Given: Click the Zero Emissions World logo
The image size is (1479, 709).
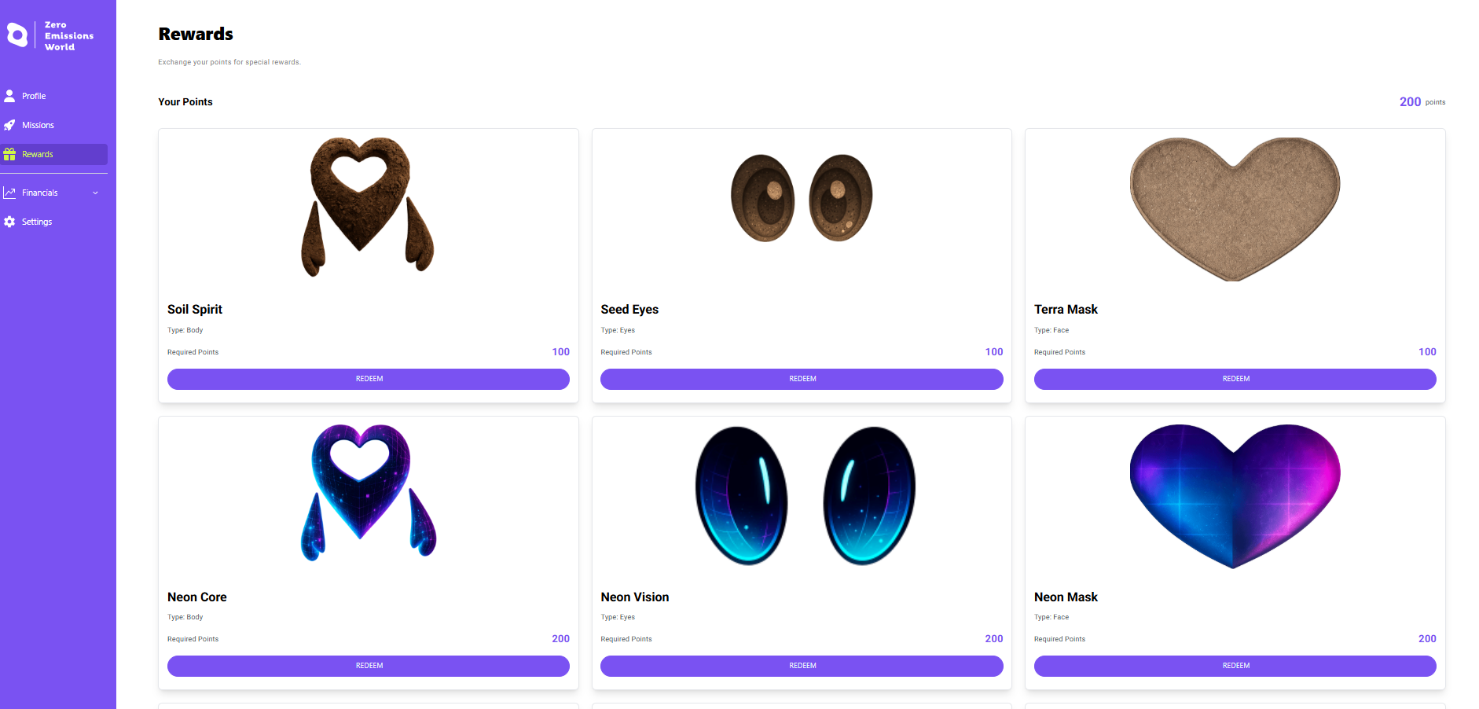Looking at the screenshot, I should 50,35.
